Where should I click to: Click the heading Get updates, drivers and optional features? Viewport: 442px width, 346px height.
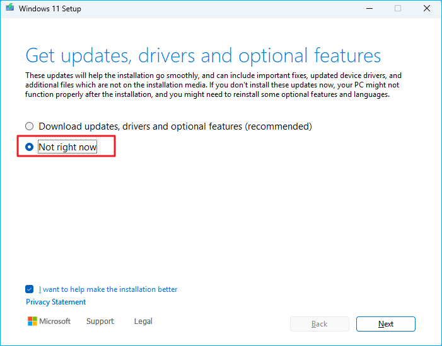(203, 55)
